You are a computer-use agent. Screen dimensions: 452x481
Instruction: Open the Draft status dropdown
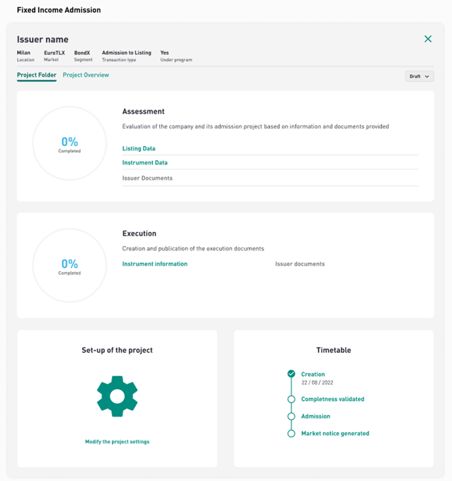point(419,76)
